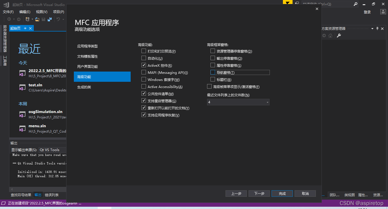The height and width of the screenshot is (209, 388).
Task: Switch to 错误列表 tab
Action: 52,195
